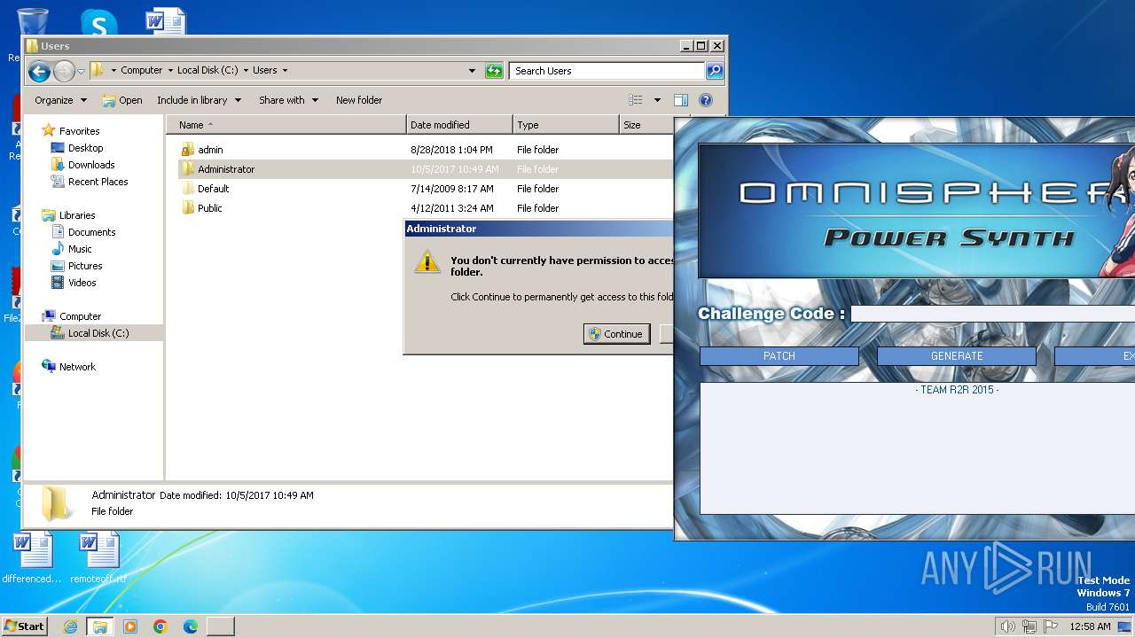Select Computer in the navigation pane

(x=80, y=316)
